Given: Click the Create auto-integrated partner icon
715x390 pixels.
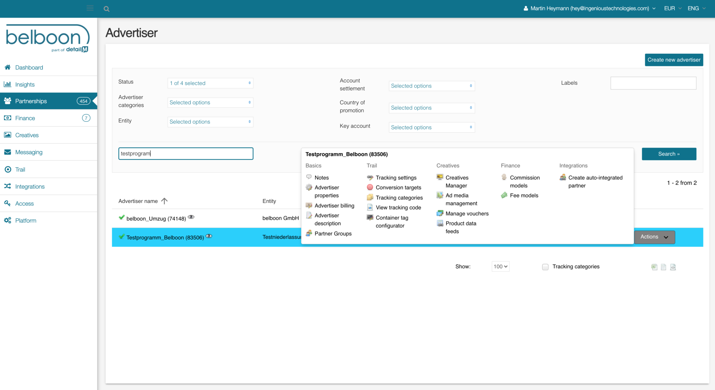Looking at the screenshot, I should point(563,177).
